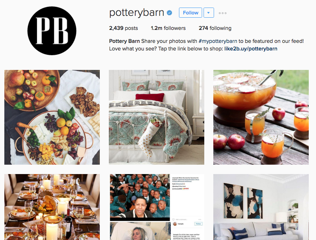Expand the suggested accounts dropdown arrow
Viewport: 316px width, 240px height.
[209, 13]
